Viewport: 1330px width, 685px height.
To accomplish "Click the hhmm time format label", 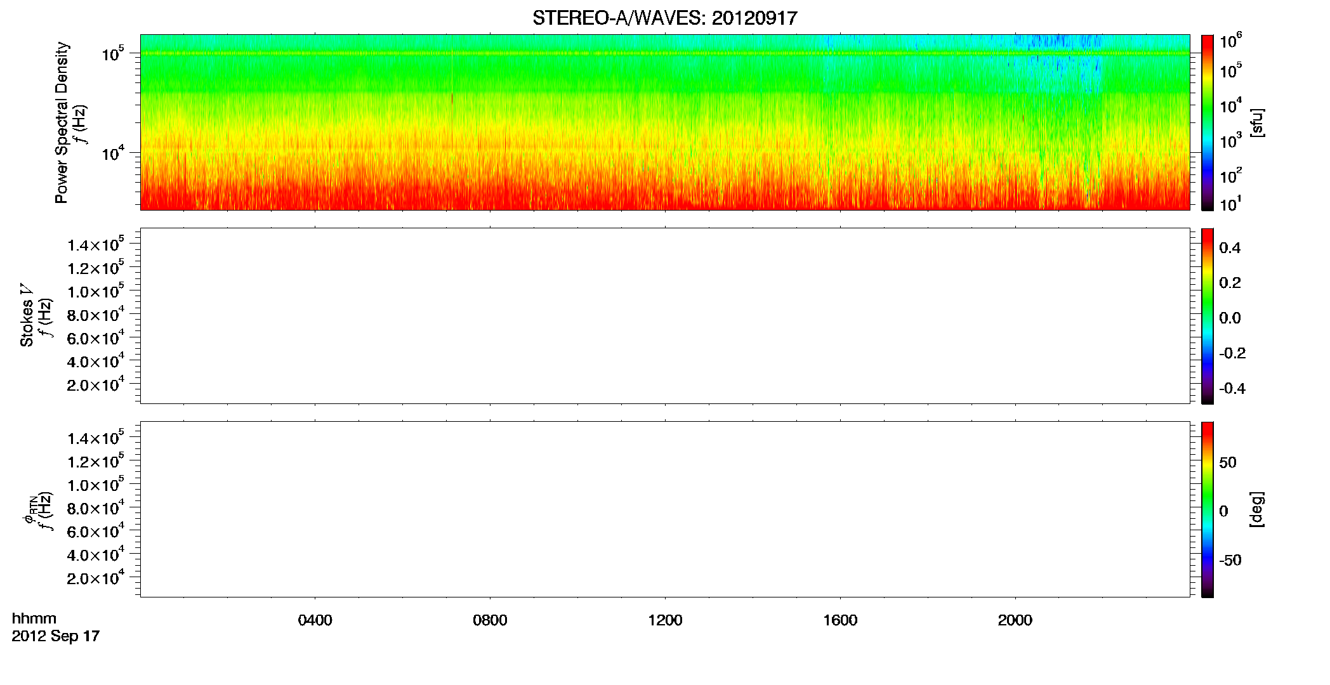I will tap(34, 618).
